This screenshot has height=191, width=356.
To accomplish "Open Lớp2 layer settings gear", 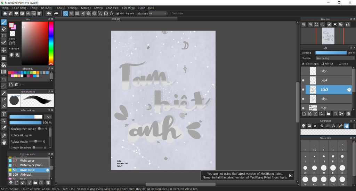I will [349, 90].
